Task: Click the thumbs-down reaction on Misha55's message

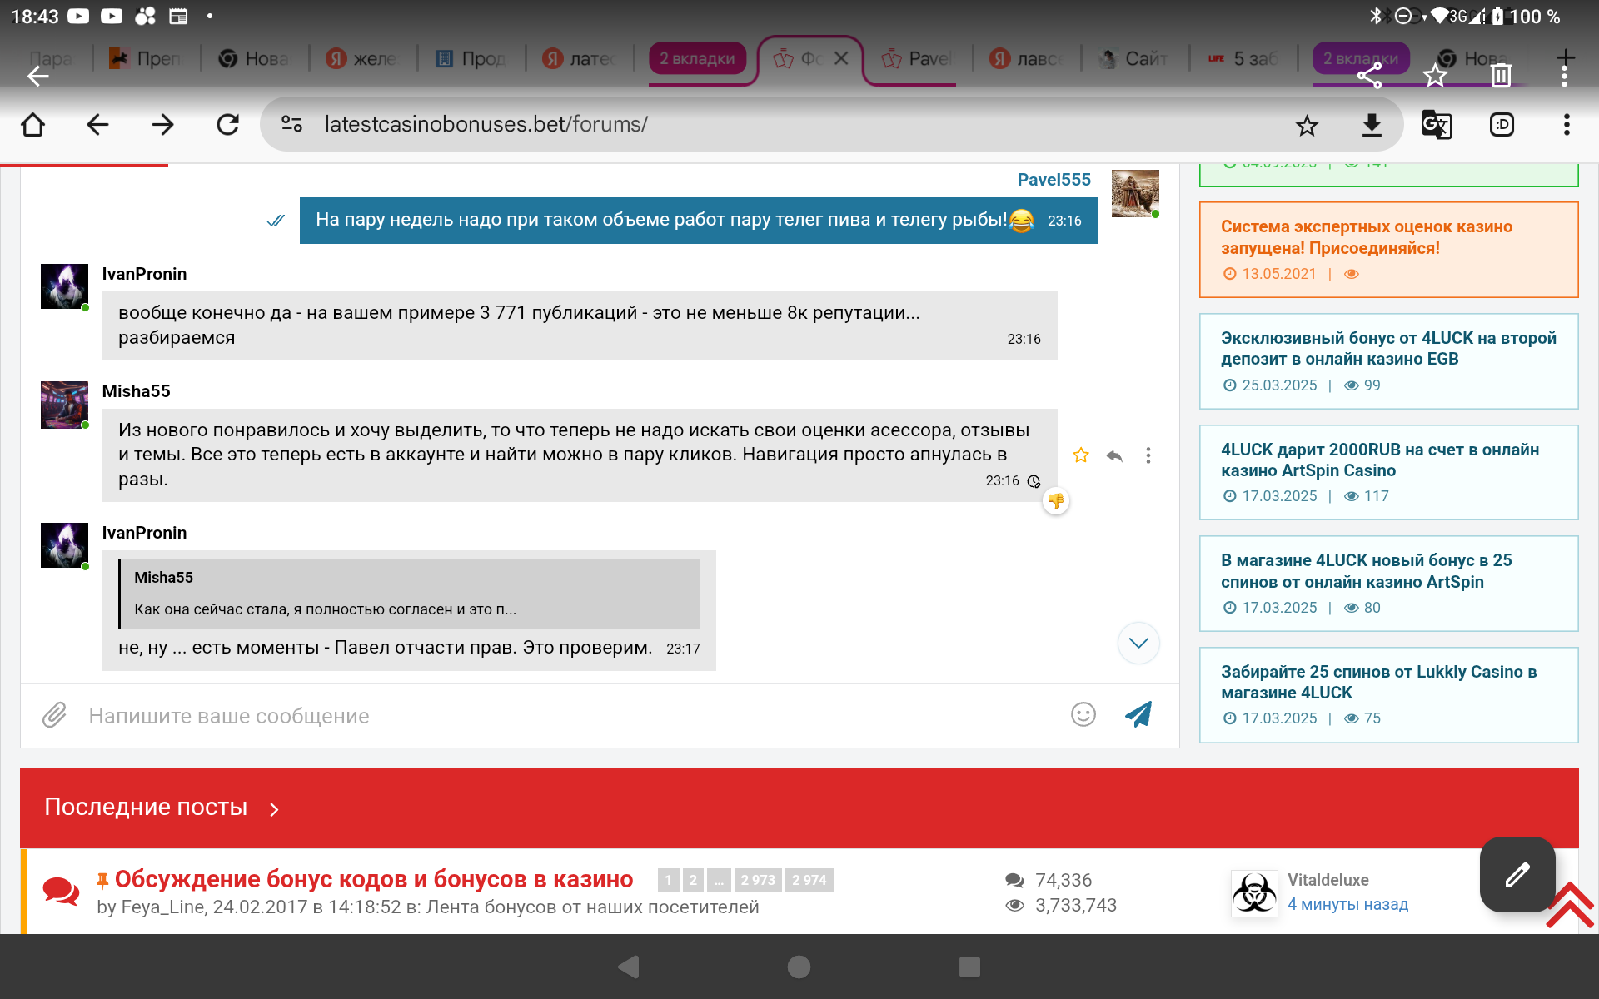Action: tap(1056, 501)
